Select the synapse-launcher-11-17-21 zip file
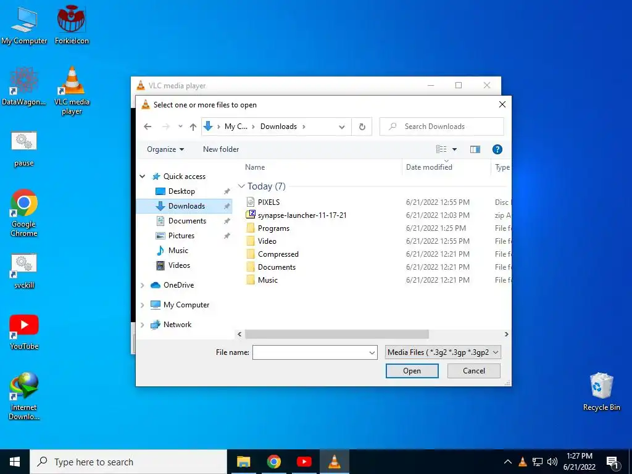Screen dimensions: 632x474 click(296, 215)
